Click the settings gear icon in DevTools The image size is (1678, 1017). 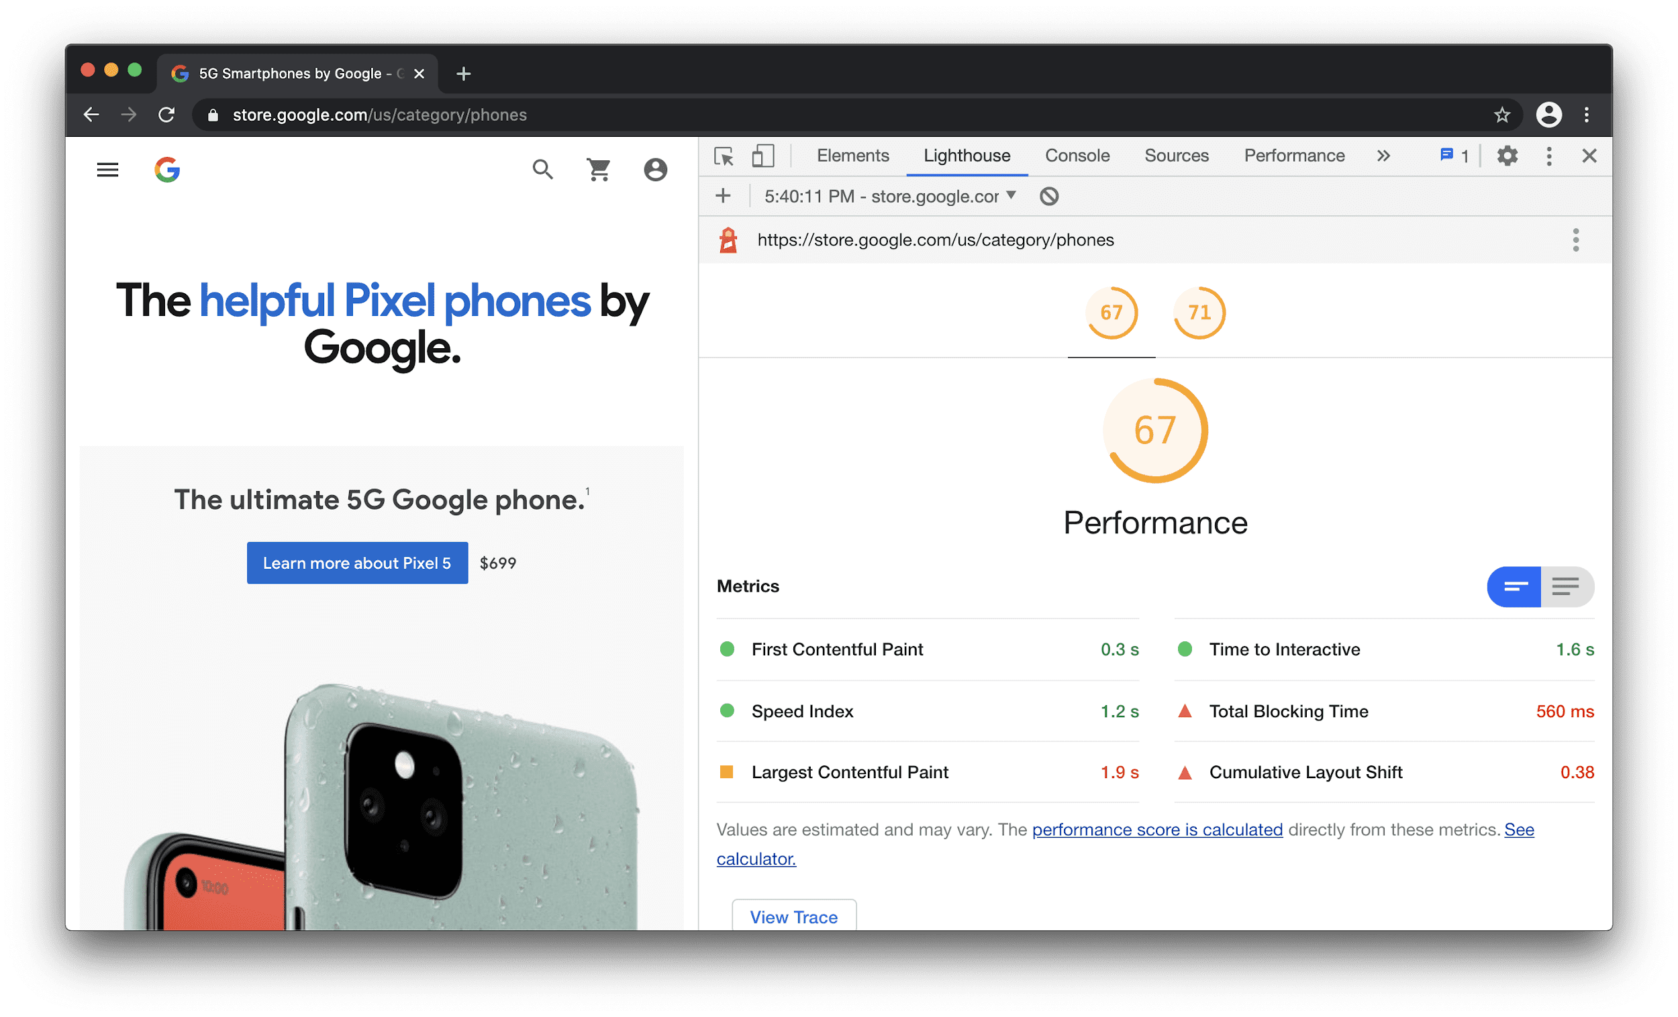pyautogui.click(x=1507, y=156)
